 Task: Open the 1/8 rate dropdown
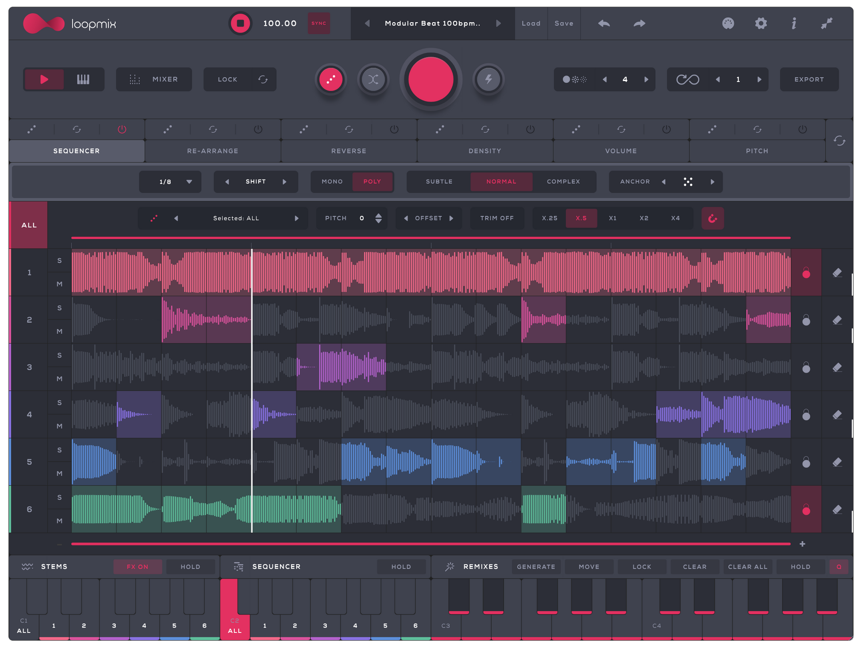170,182
